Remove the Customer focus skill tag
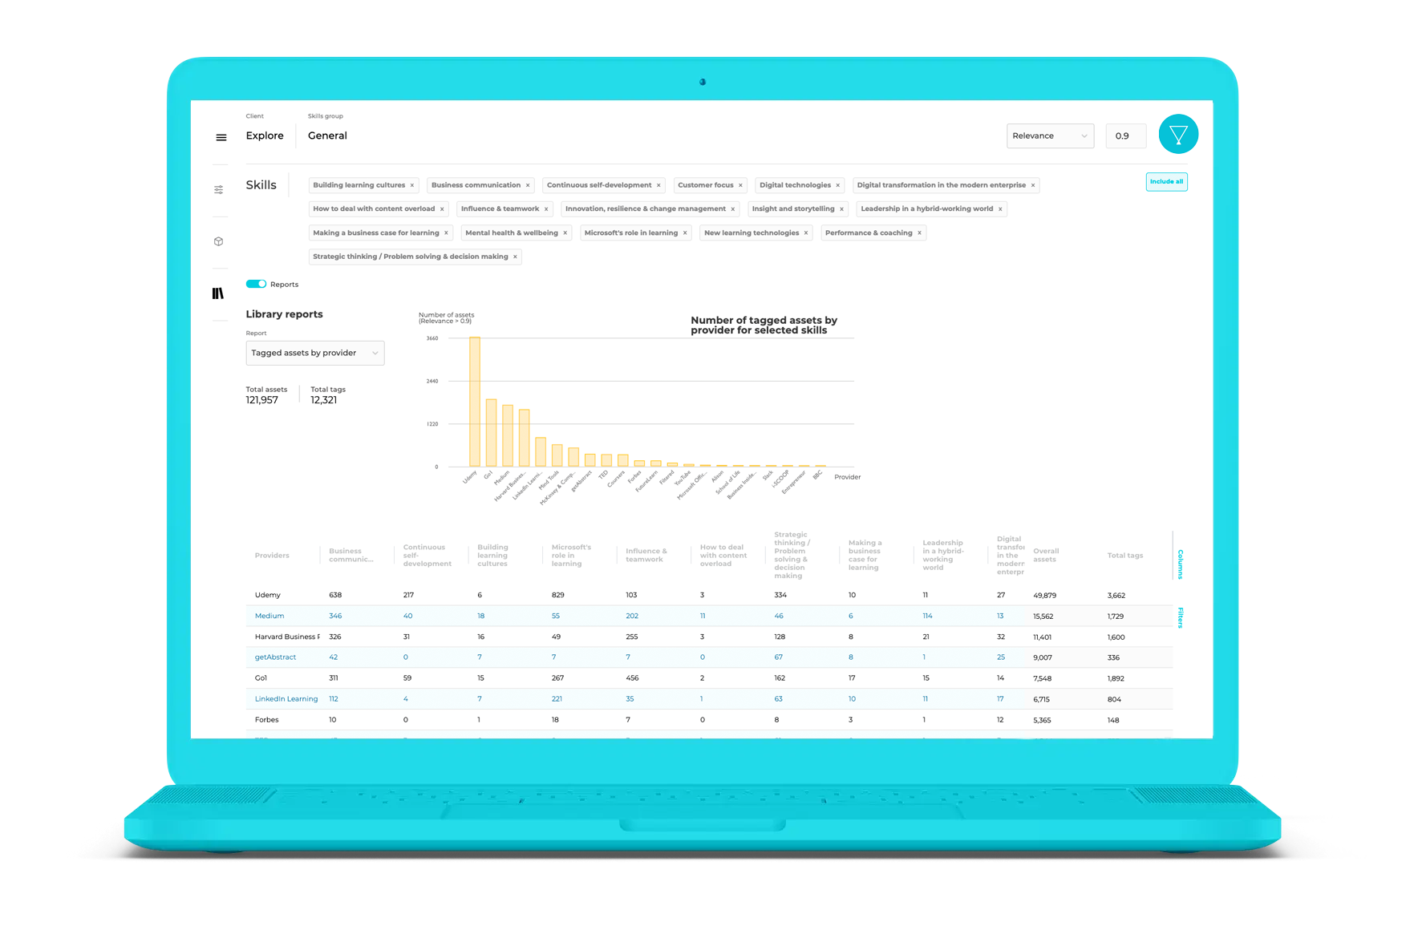Screen dimensions: 1418x926 (x=740, y=185)
